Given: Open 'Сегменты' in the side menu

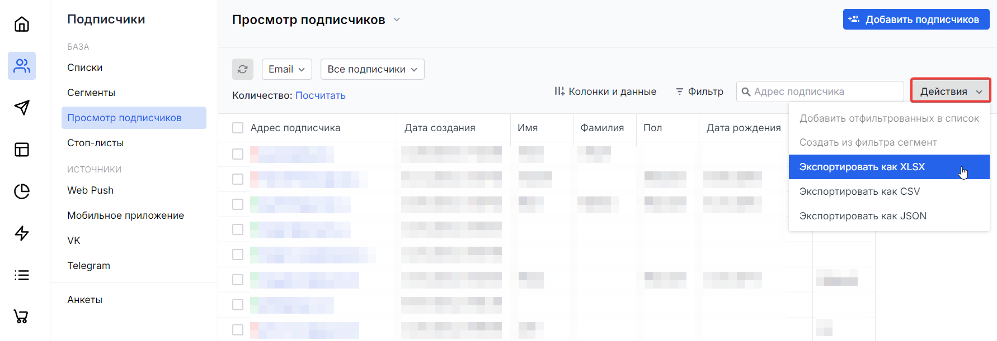Looking at the screenshot, I should click(x=91, y=93).
